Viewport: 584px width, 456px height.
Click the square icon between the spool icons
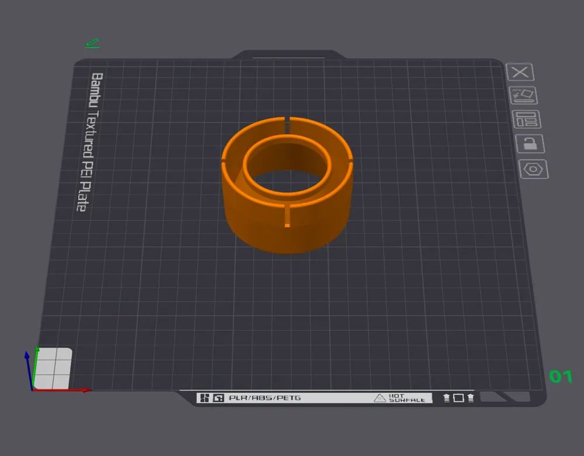point(458,397)
